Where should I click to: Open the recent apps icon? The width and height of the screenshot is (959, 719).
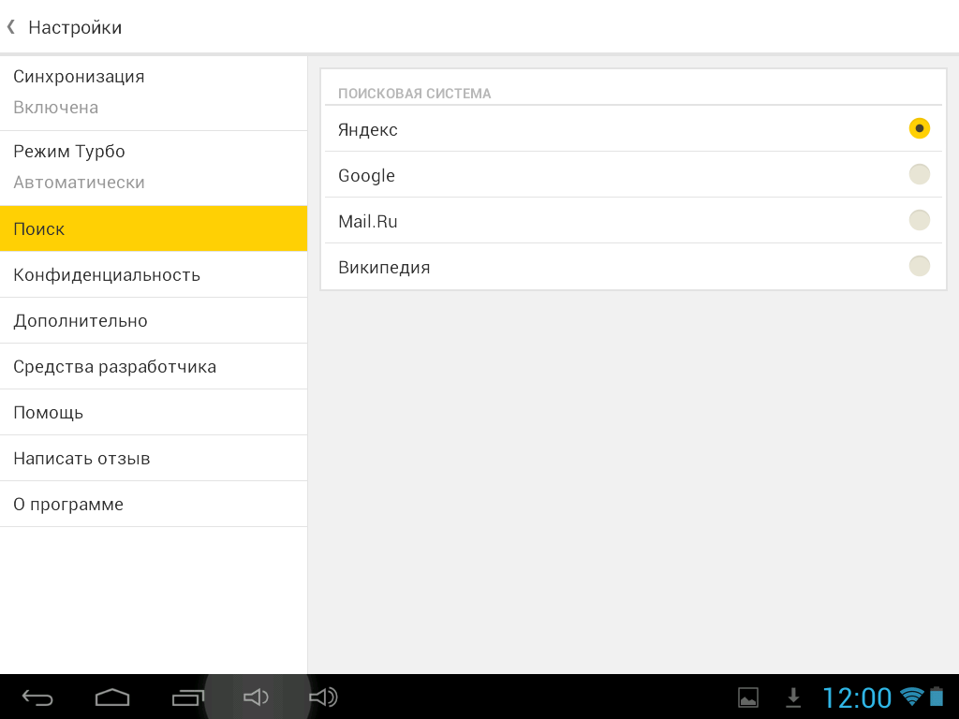click(x=187, y=697)
